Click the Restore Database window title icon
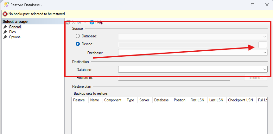Viewport: 273px width, 134px height. pos(6,5)
